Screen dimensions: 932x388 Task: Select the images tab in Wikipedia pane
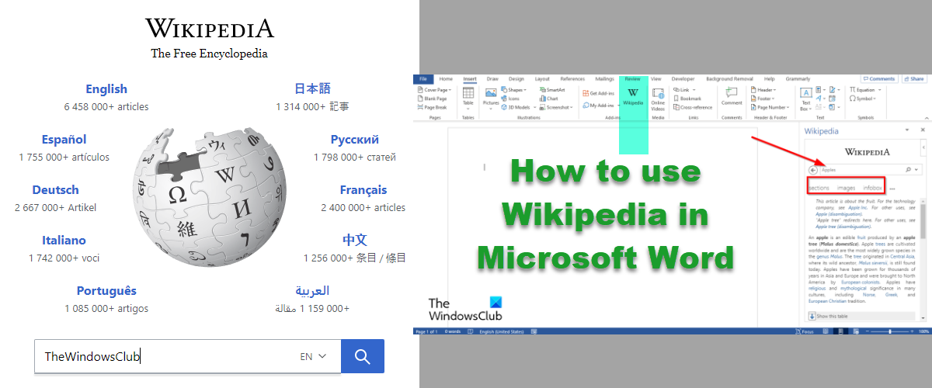click(x=846, y=188)
